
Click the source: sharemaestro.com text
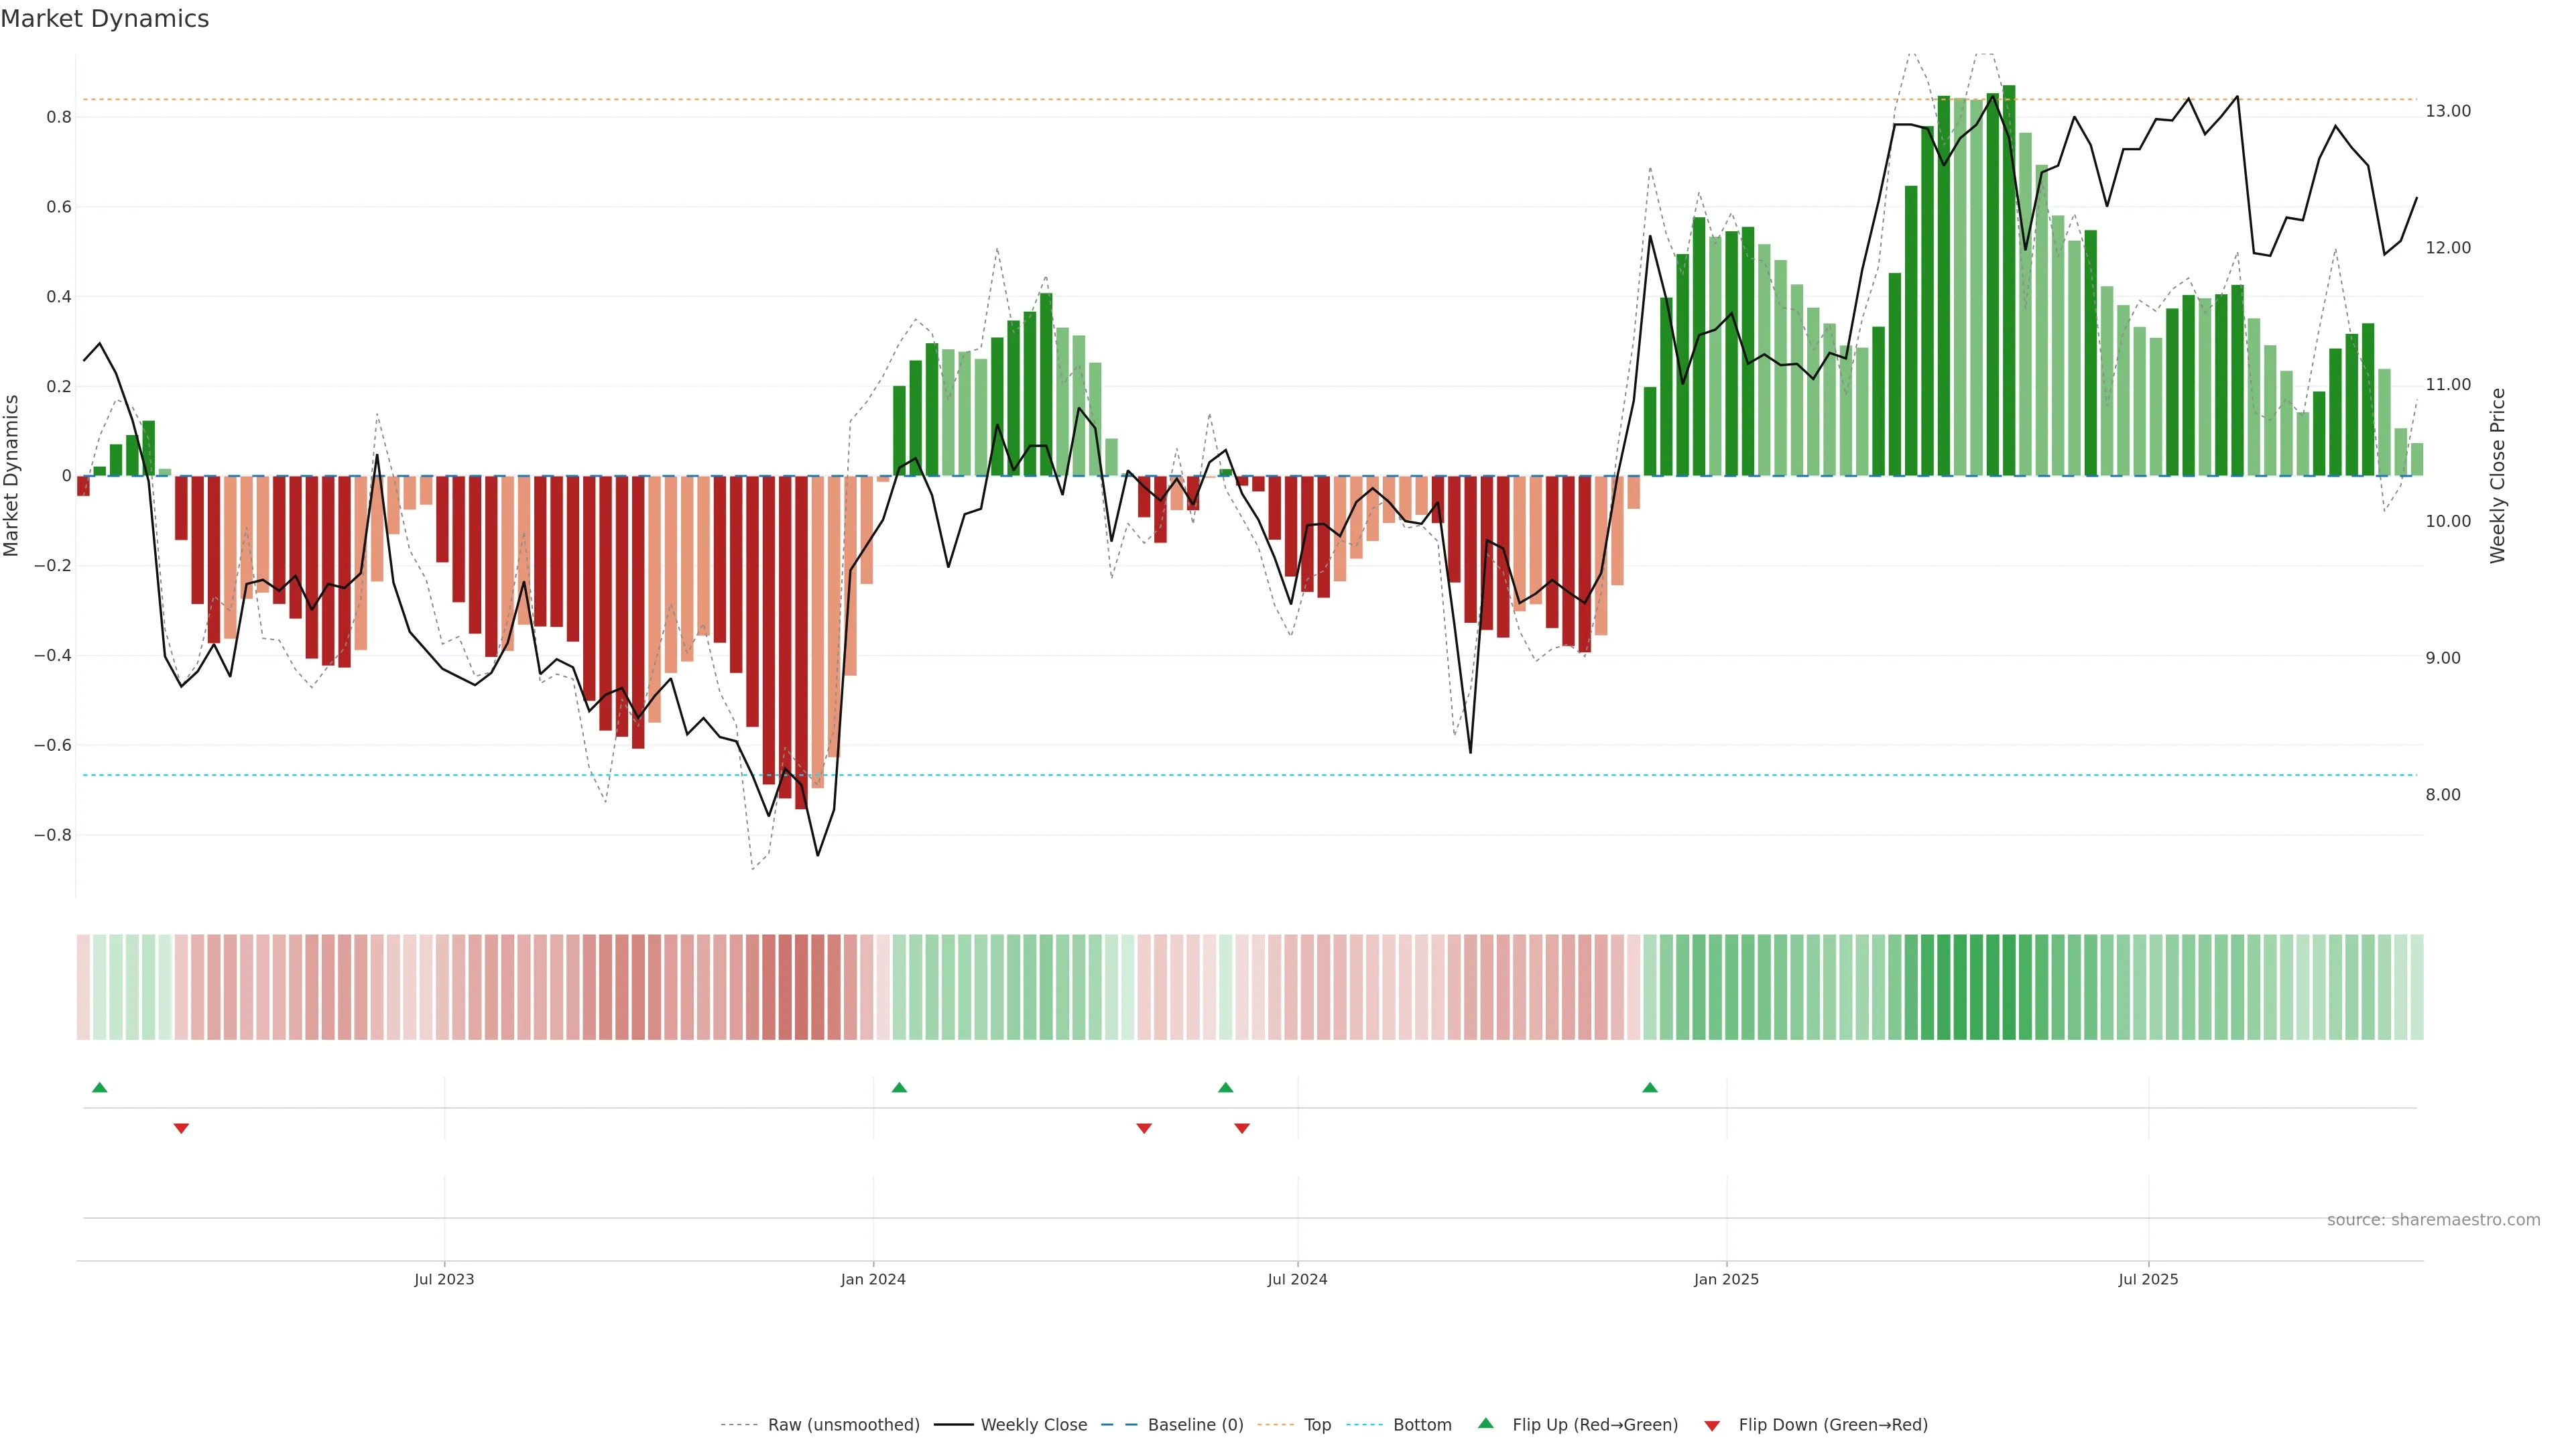point(2433,1220)
